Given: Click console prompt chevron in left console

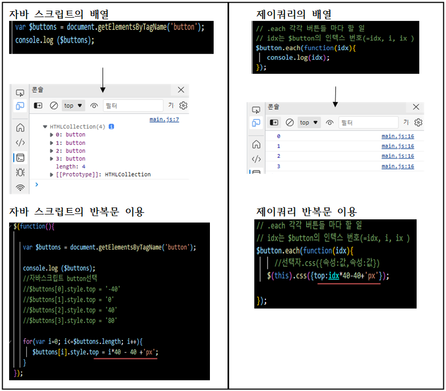Looking at the screenshot, I should [37, 185].
